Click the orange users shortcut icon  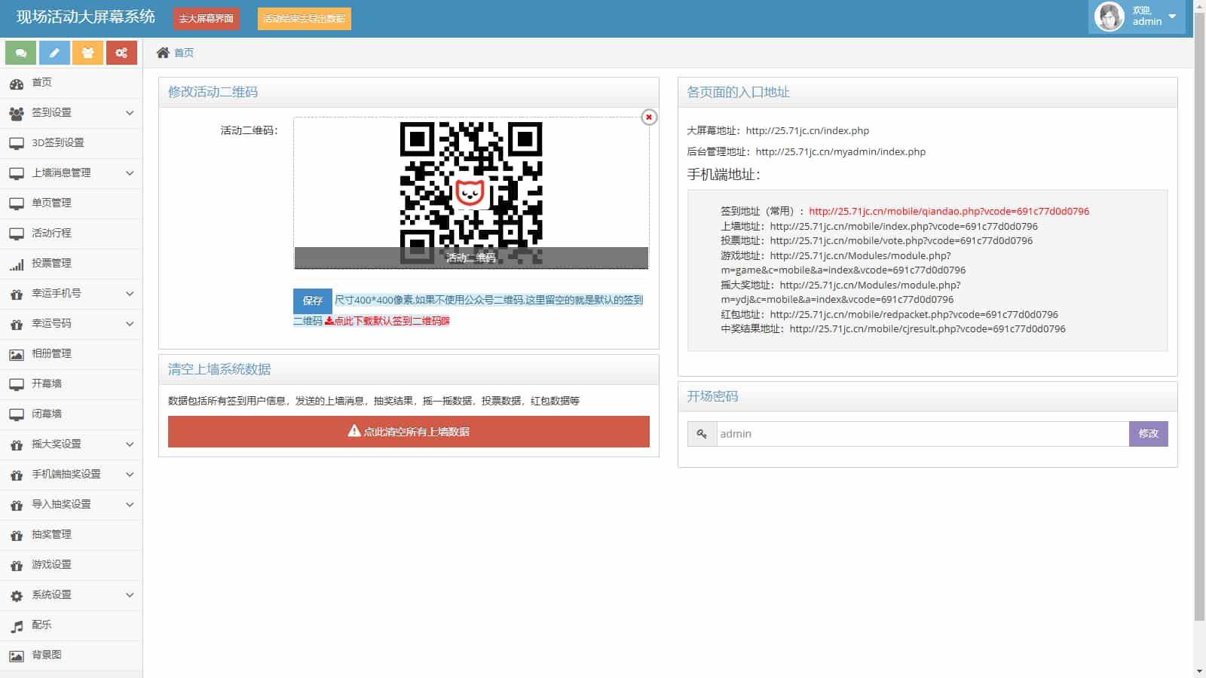pos(87,53)
